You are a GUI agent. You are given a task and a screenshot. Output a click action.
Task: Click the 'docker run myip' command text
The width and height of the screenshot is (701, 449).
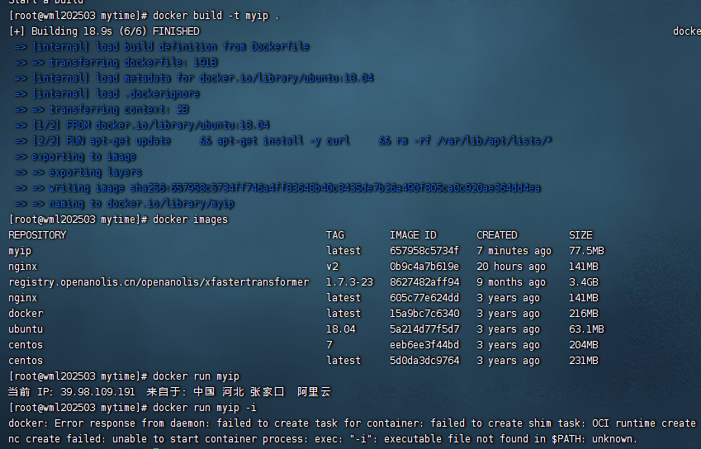click(x=197, y=376)
